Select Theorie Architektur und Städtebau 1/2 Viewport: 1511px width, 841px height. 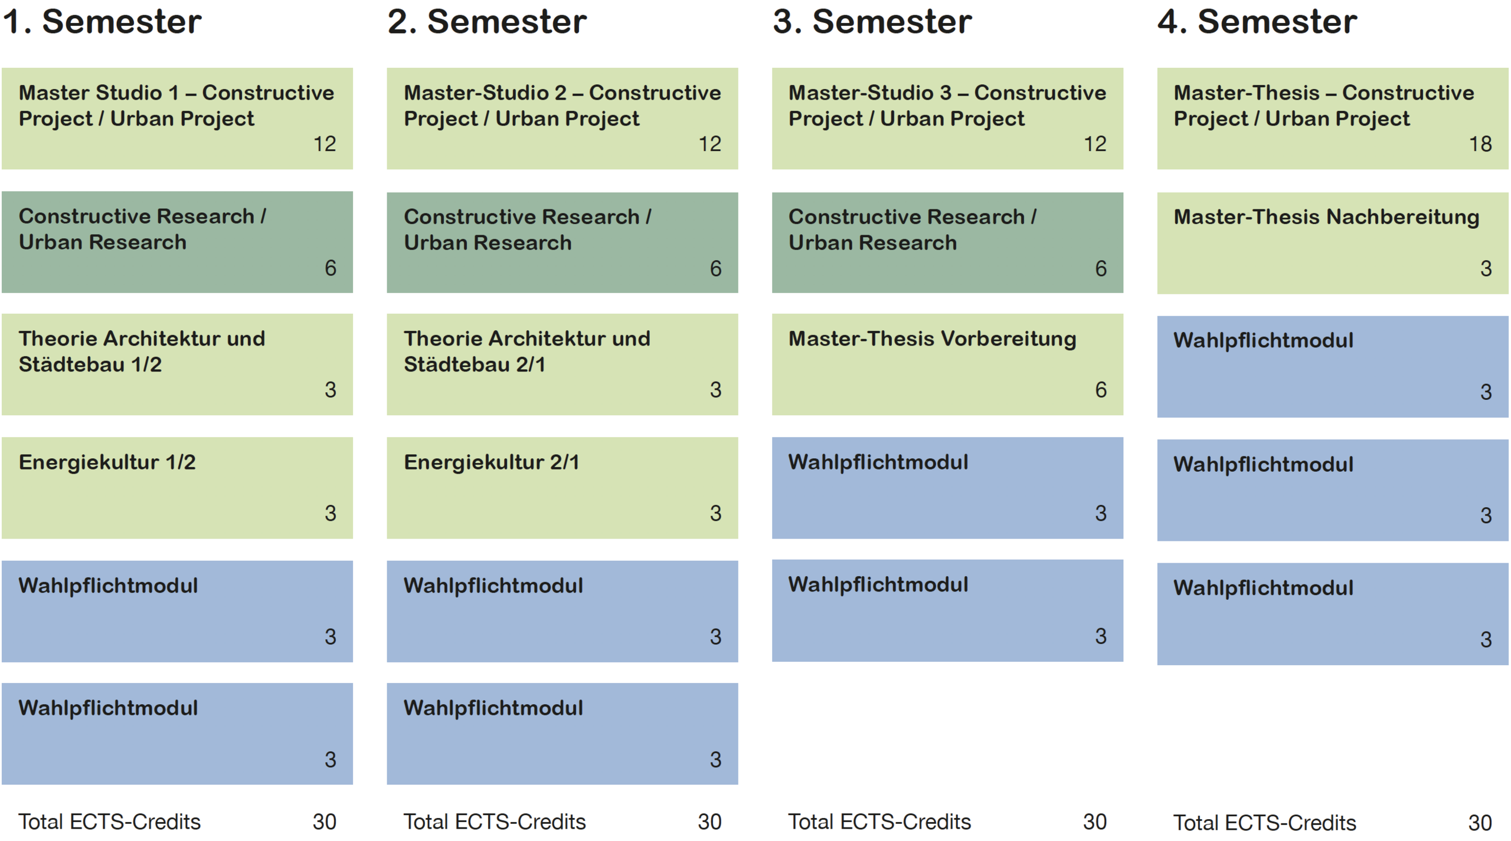[x=177, y=364]
